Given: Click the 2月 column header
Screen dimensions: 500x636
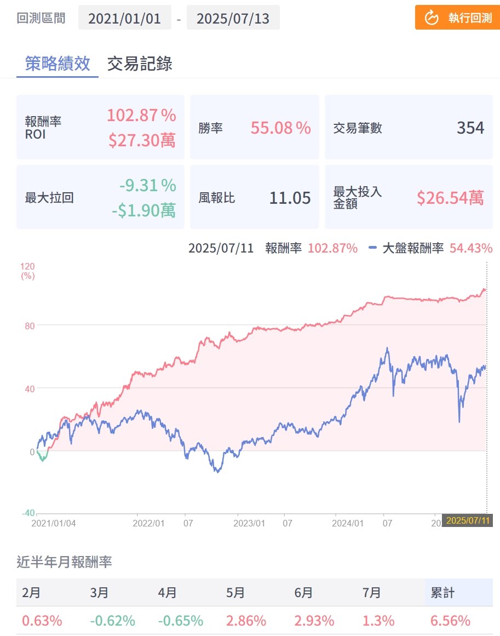Looking at the screenshot, I should coord(31,593).
